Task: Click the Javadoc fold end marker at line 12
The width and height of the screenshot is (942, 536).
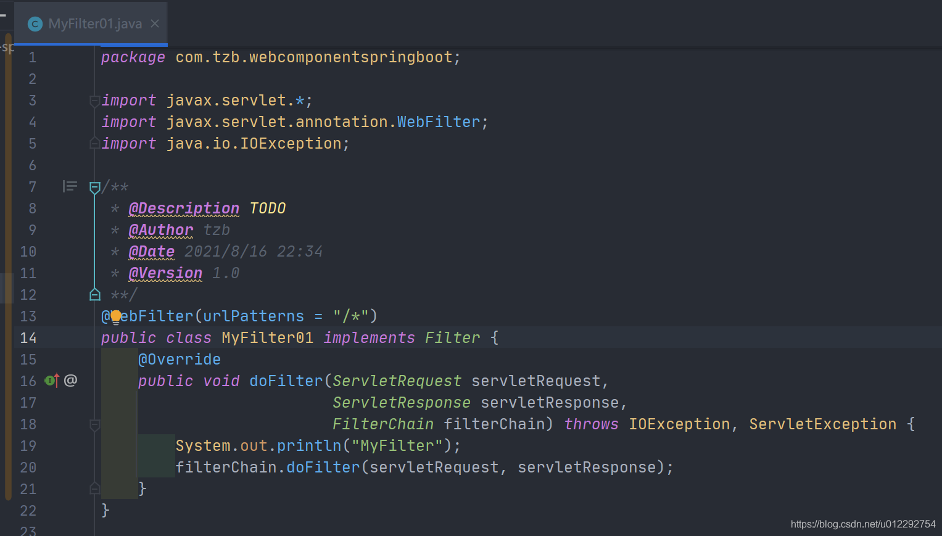Action: coord(94,294)
